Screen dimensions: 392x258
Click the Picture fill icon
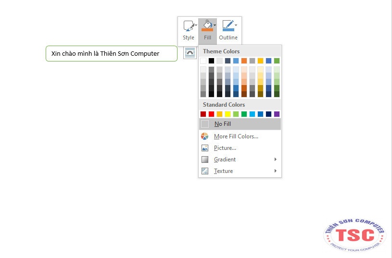(205, 148)
